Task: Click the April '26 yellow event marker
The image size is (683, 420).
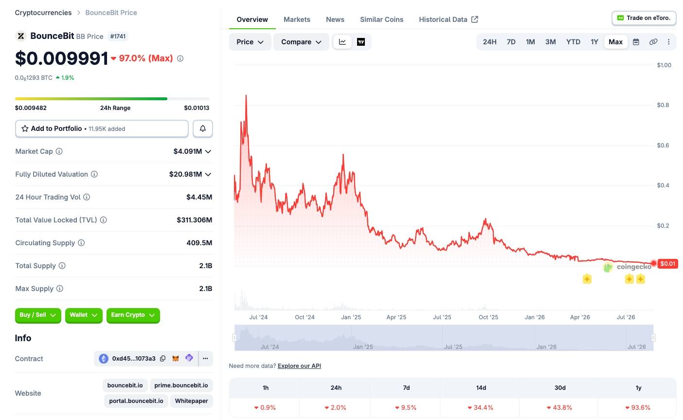Action: (587, 279)
